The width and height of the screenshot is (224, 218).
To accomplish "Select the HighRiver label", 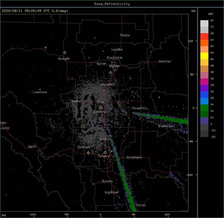I will pos(112,192).
